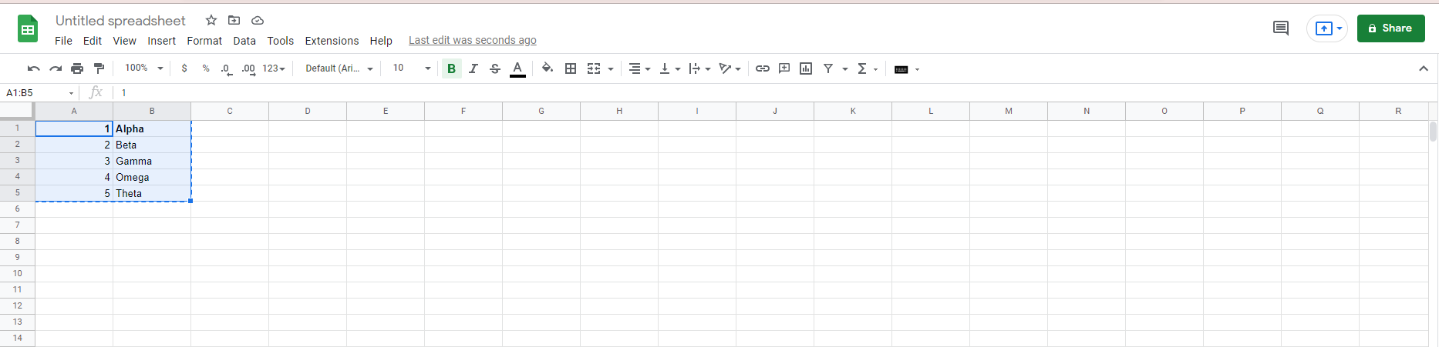
Task: Open the zoom level dropdown
Action: pos(144,68)
